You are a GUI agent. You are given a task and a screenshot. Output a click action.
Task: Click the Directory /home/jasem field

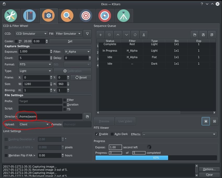click(50, 116)
